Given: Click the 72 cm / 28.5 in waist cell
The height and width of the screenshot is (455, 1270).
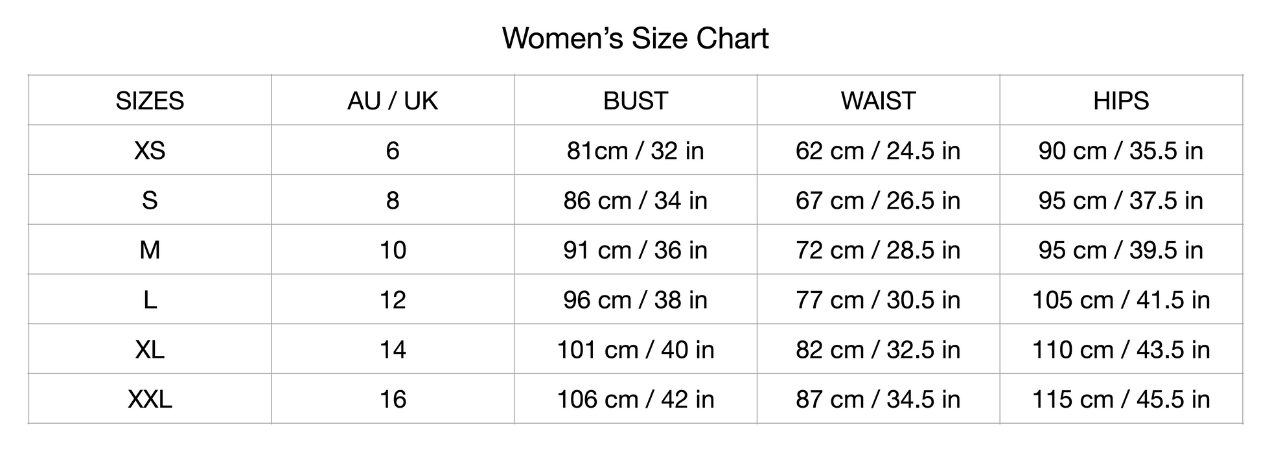Looking at the screenshot, I should point(878,250).
